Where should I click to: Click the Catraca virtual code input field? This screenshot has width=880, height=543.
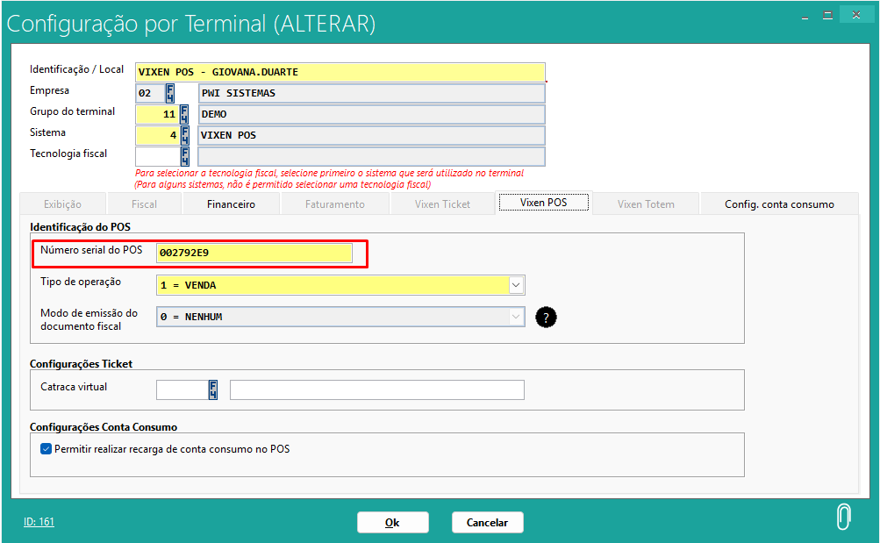[181, 389]
